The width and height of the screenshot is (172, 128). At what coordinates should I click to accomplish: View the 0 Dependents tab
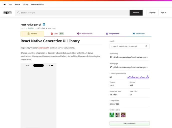coord(113,33)
